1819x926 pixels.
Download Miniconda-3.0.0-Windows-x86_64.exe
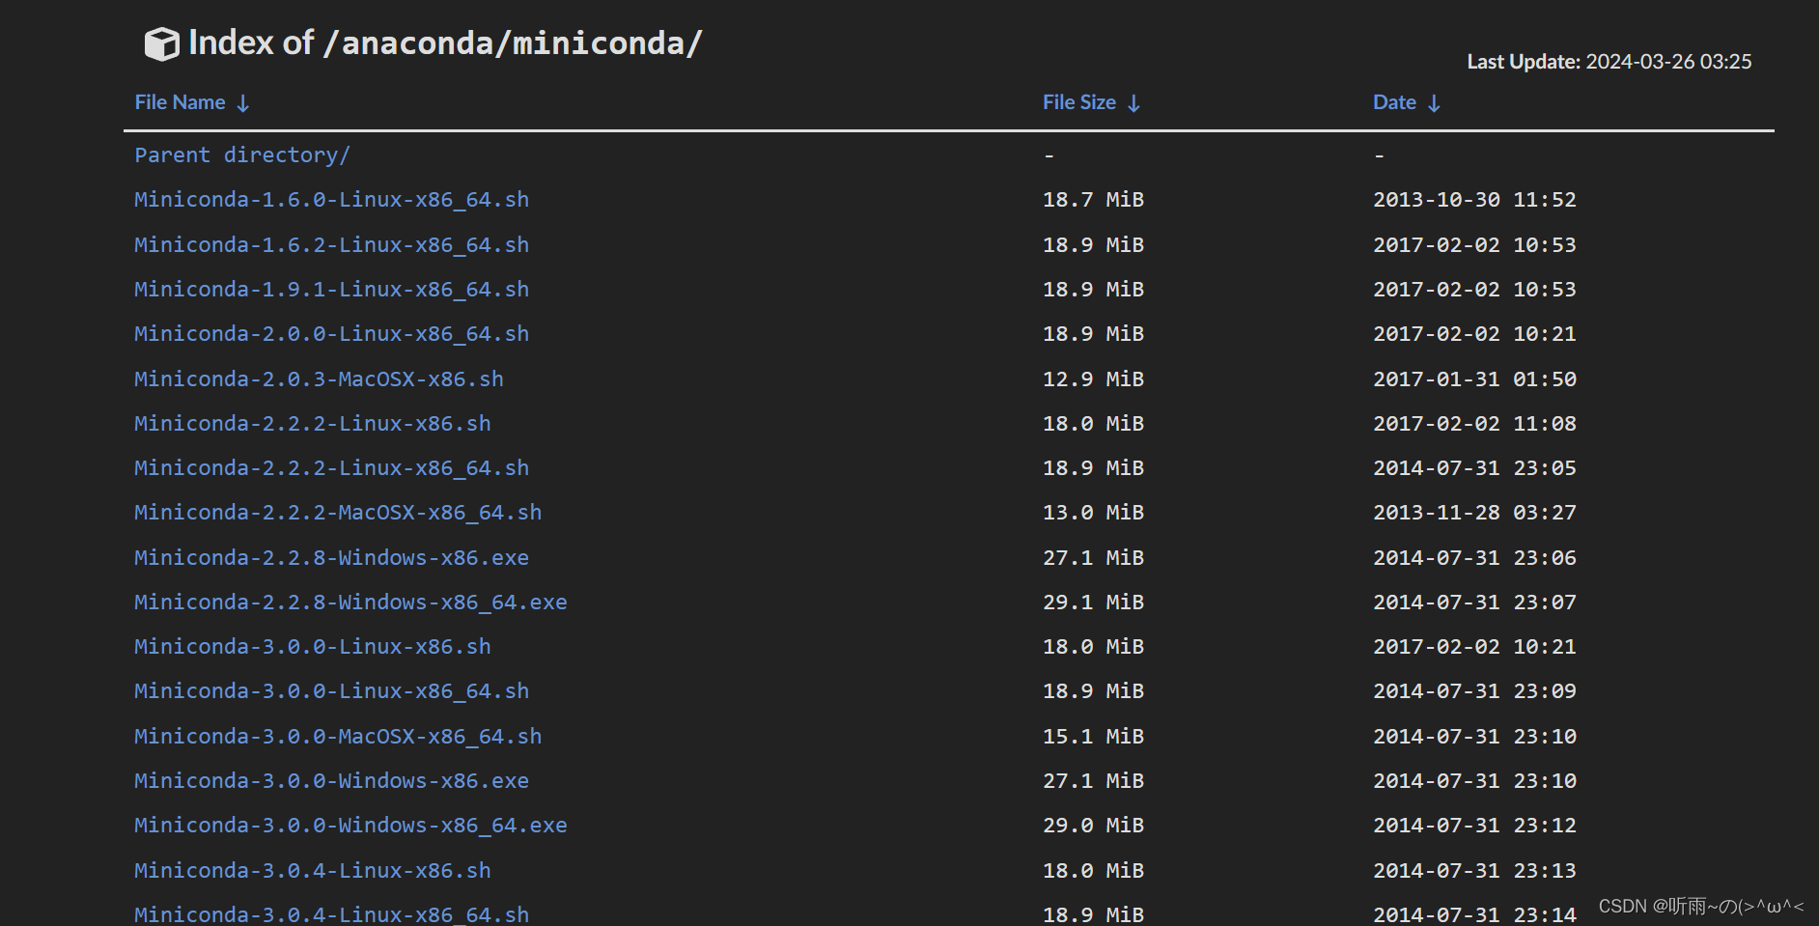(x=350, y=825)
